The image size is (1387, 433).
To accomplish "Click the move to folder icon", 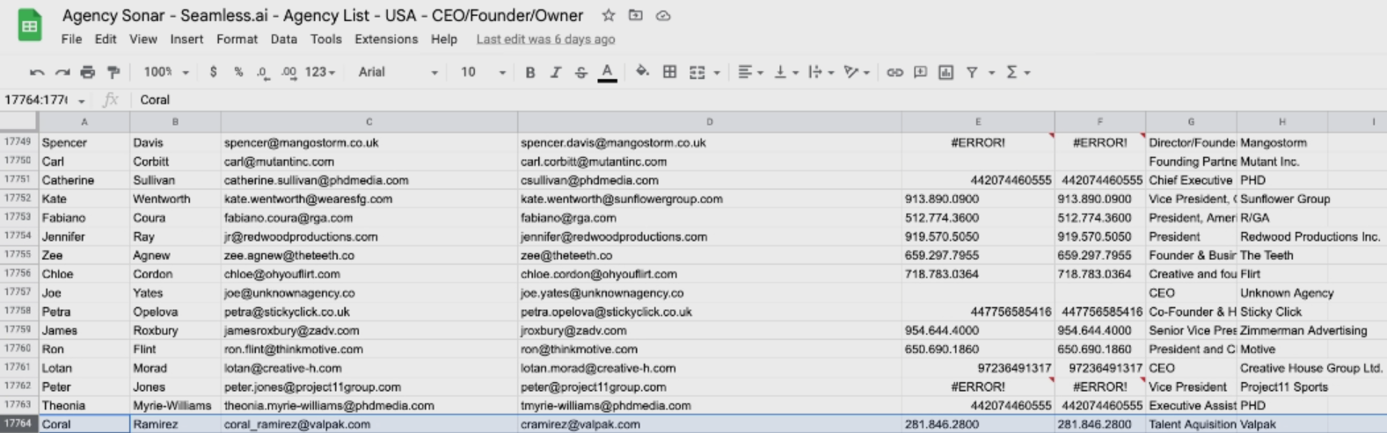I will (636, 16).
